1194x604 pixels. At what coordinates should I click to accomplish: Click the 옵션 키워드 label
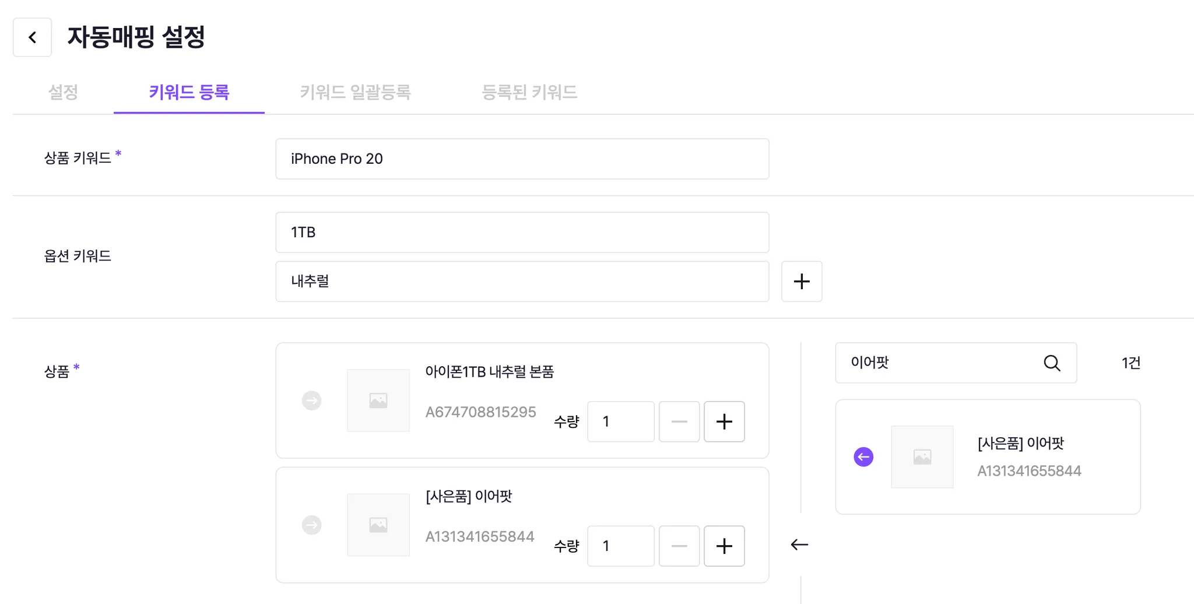(78, 256)
